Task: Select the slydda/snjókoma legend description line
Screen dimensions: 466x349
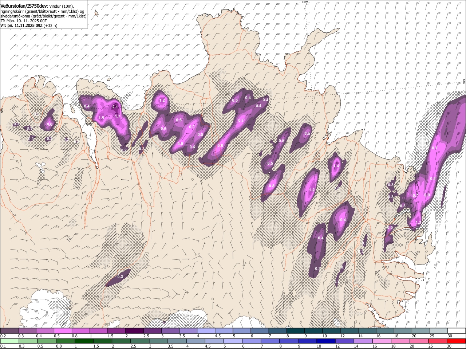Action: [43, 16]
